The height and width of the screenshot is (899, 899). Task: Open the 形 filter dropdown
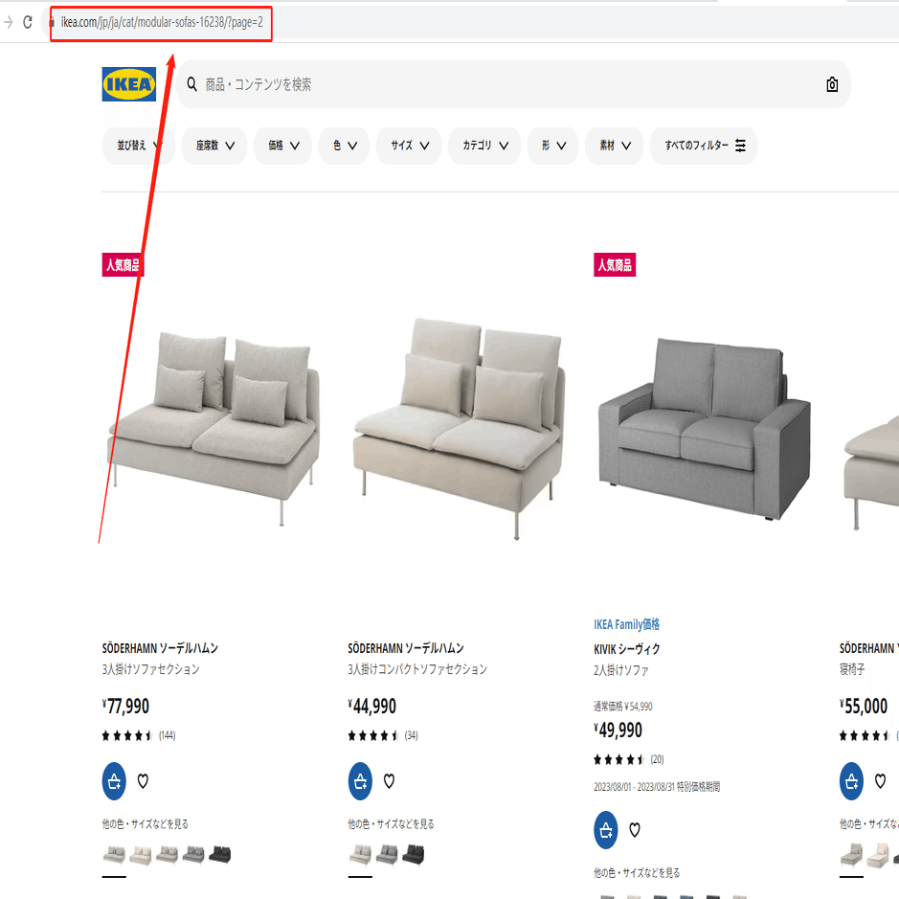(552, 146)
